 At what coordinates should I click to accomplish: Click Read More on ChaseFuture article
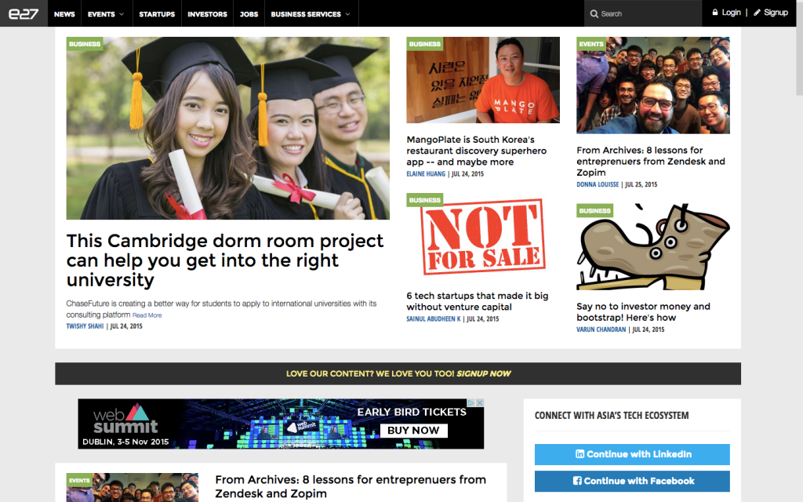147,315
